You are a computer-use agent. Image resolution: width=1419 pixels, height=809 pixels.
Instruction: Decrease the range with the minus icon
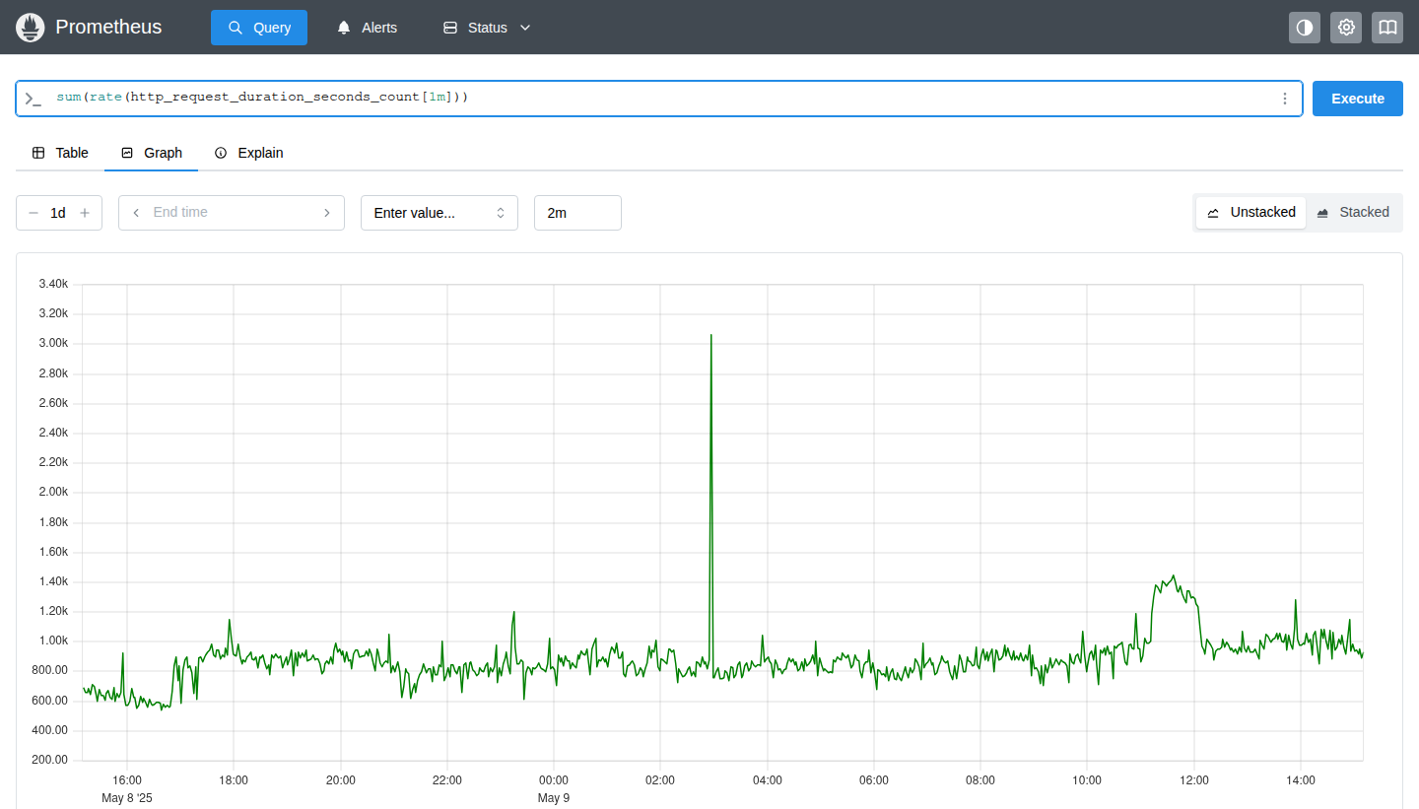(34, 213)
